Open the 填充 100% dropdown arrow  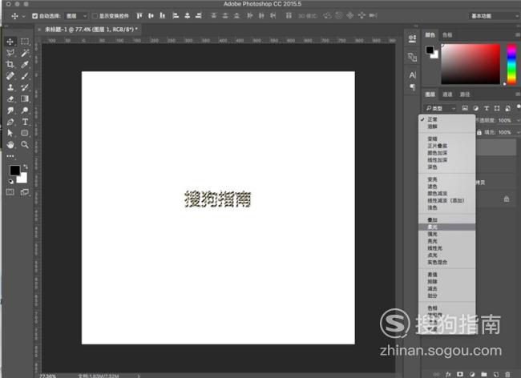click(517, 132)
